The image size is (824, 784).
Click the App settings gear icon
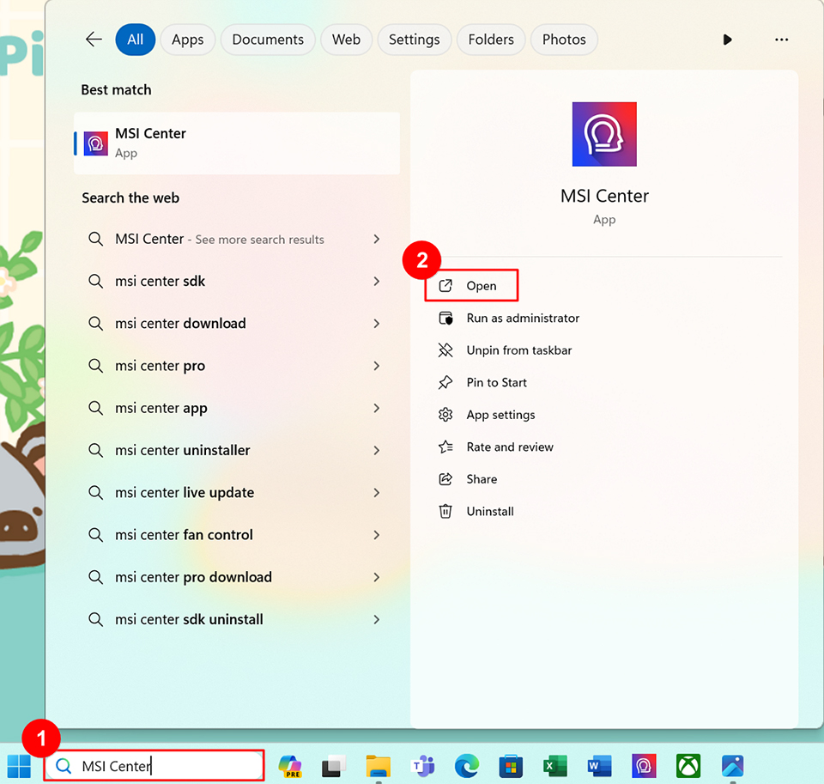(x=445, y=415)
